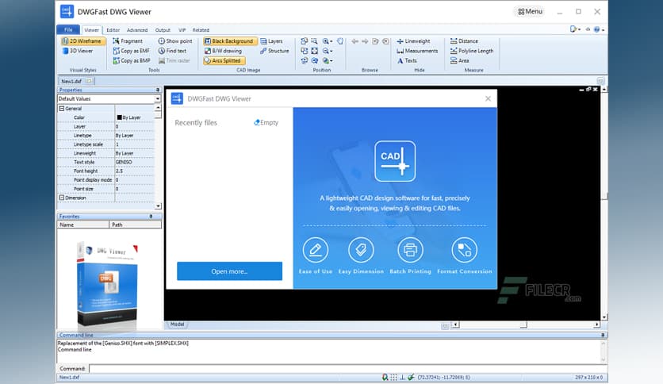The width and height of the screenshot is (663, 384).
Task: Click the drawing area horizontal scrollbar
Action: (526, 324)
